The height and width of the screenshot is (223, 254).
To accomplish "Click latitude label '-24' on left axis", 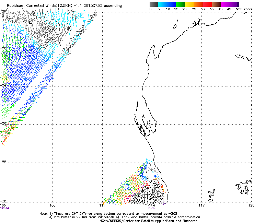I will point(3,85).
